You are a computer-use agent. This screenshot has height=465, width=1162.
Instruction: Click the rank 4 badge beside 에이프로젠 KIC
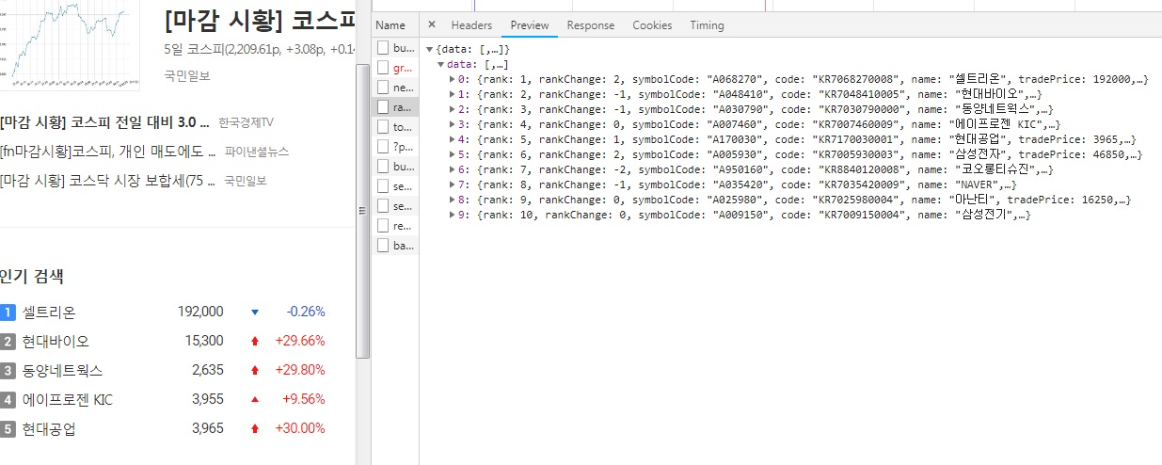click(8, 399)
